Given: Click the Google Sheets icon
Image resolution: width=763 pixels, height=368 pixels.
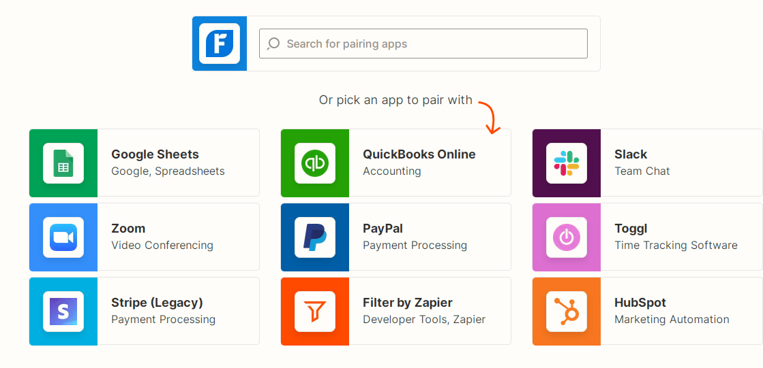Looking at the screenshot, I should (63, 163).
